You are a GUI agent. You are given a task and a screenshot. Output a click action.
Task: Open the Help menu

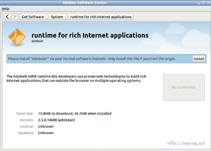pos(6,9)
